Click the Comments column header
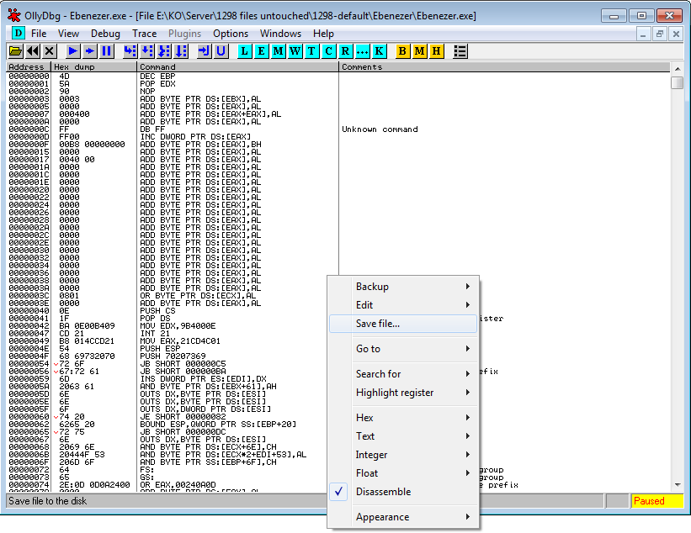Screen dimensions: 691x533 tap(505, 67)
